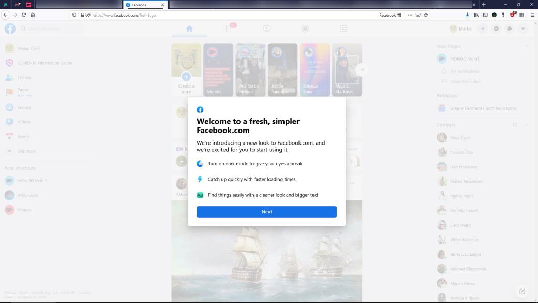Viewport: 538px width, 303px height.
Task: Switch to the Facebook browser tab
Action: point(142,5)
